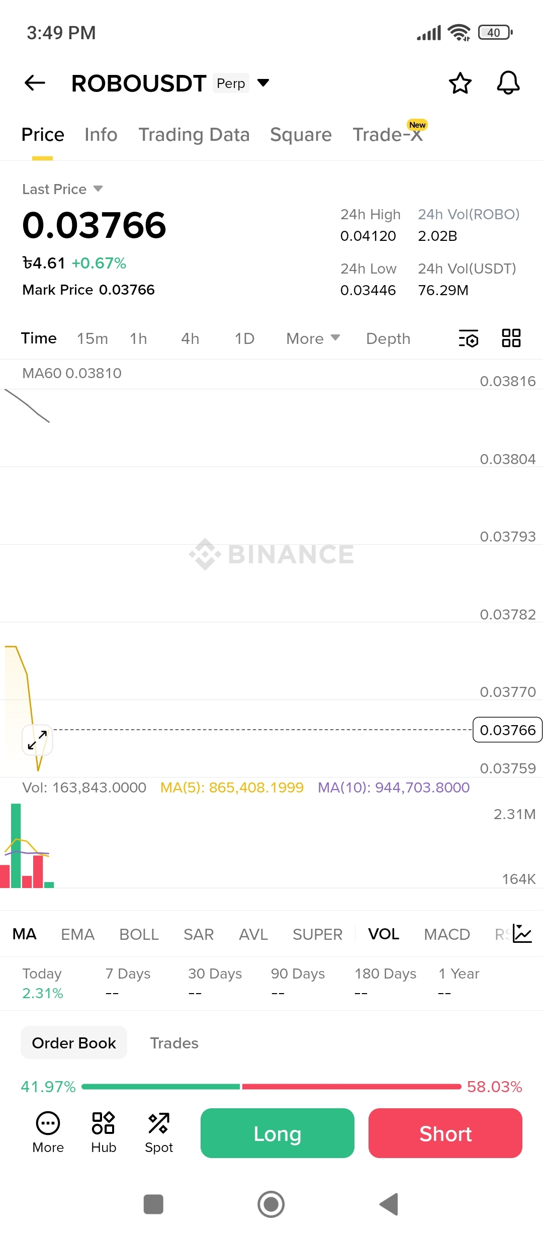Expand chart to fullscreen with arrows icon
The image size is (543, 1237).
click(37, 740)
